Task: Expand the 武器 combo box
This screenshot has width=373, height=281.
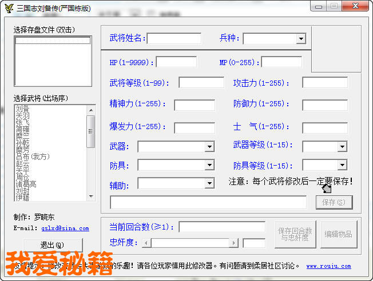Action: (x=209, y=147)
